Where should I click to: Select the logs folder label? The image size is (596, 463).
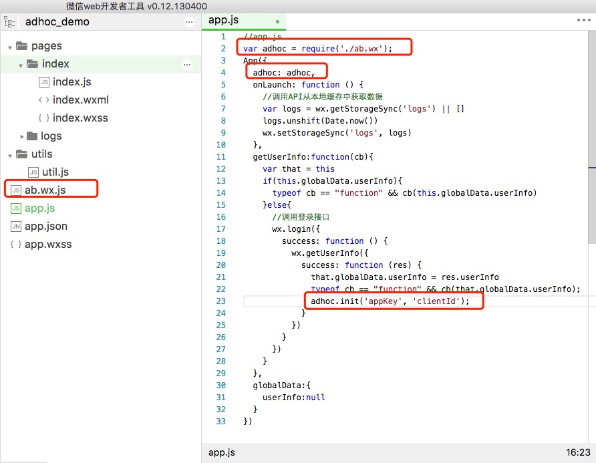51,136
